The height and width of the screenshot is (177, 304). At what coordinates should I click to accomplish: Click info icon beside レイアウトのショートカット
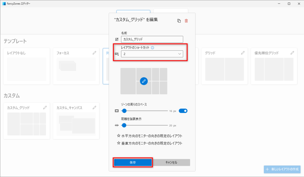152,48
